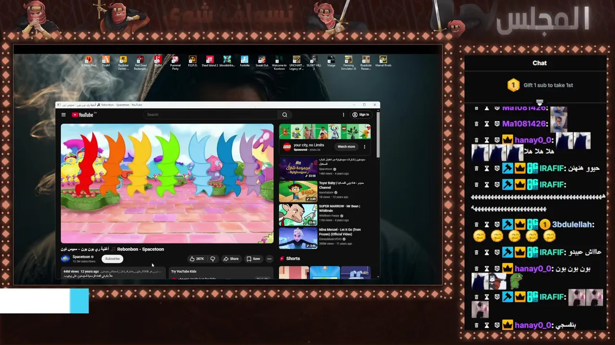Open the Rockstar Games Launcher desktop icon

123,63
